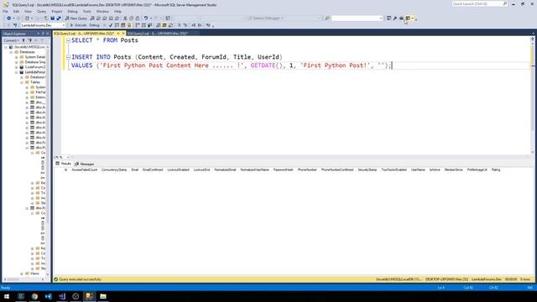The image size is (537, 302).
Task: Select the Views folder in Object Explorer
Action: pyautogui.click(x=34, y=273)
